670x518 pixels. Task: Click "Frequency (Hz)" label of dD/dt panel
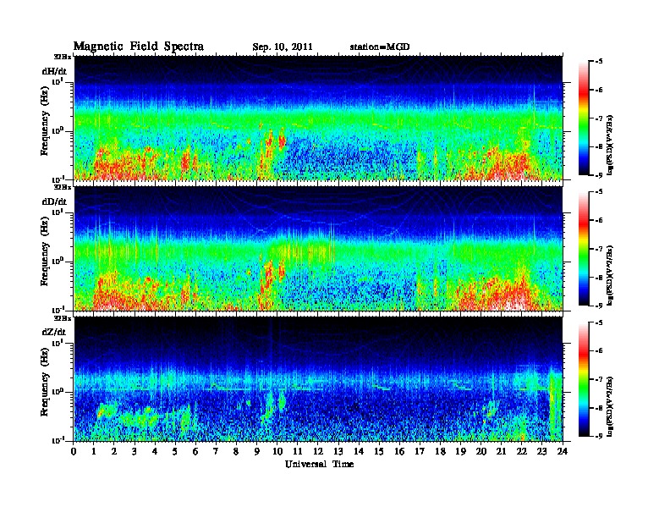[x=45, y=253]
